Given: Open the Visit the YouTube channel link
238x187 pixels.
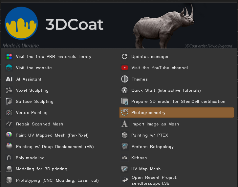Looking at the screenshot, I should pyautogui.click(x=160, y=68).
